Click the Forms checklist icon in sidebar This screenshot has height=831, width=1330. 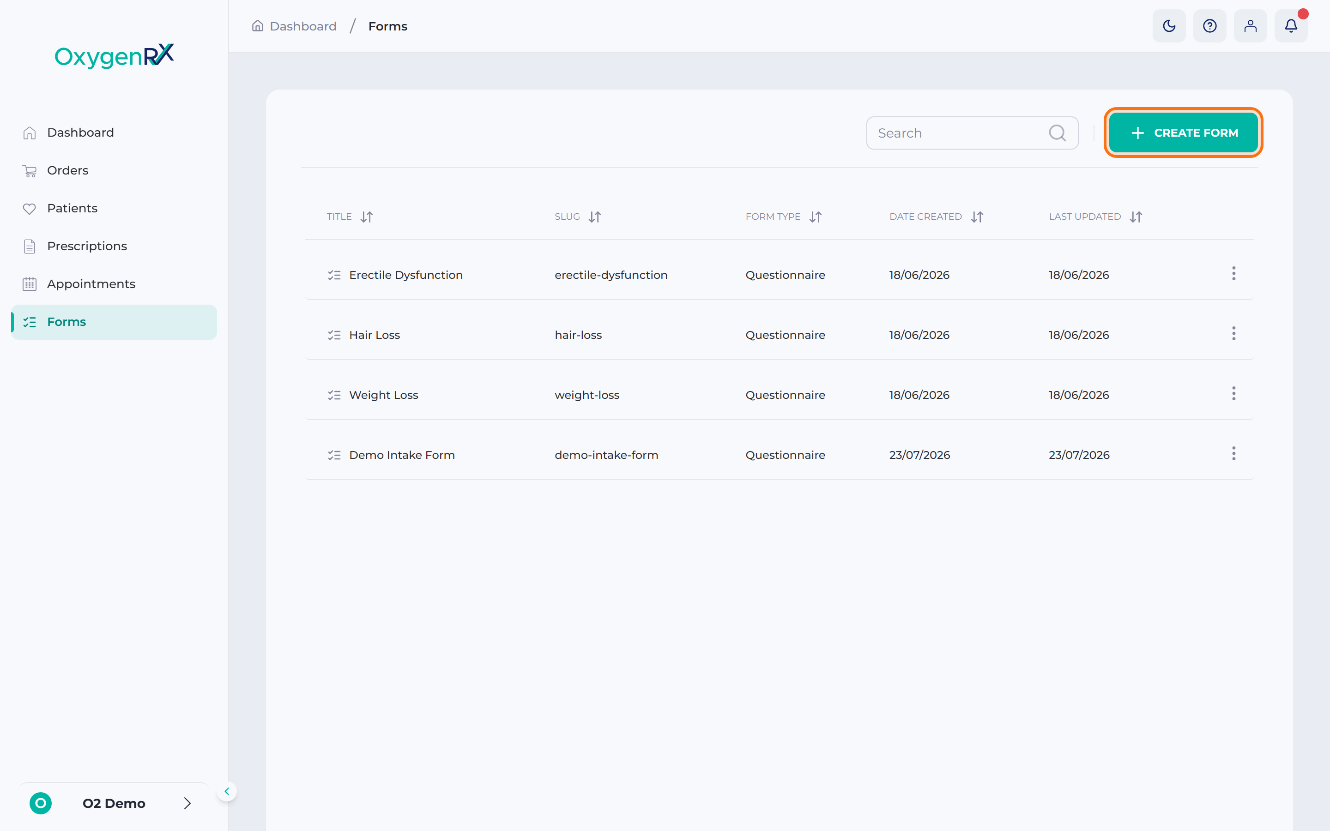click(30, 322)
